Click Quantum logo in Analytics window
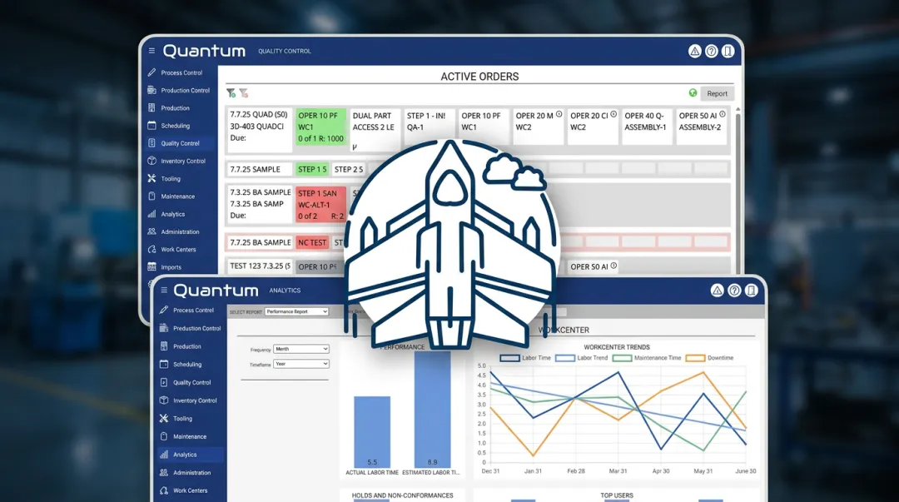Screen dimensions: 899x502 pyautogui.click(x=216, y=291)
